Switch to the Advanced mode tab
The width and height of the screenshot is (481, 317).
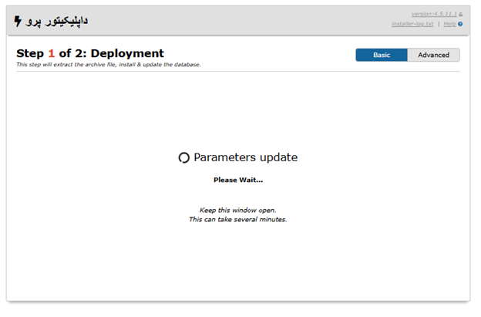[x=433, y=55]
